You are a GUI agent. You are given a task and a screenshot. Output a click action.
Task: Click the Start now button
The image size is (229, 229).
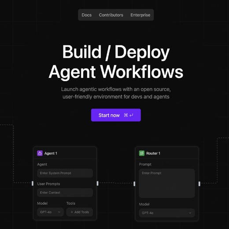(x=116, y=115)
